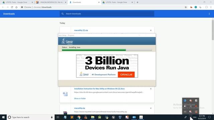Click the orange ORACLE logo in banner

point(126,75)
